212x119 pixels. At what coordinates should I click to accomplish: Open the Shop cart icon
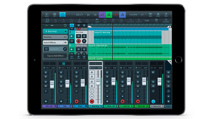[150, 15]
